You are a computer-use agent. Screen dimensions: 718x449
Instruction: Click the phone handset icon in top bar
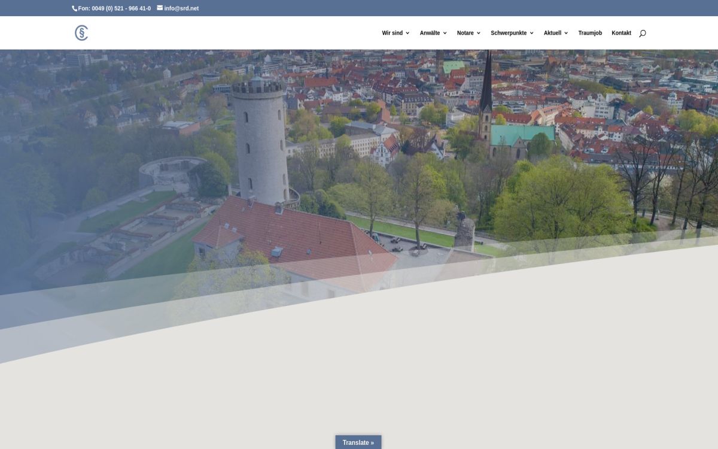pos(75,8)
